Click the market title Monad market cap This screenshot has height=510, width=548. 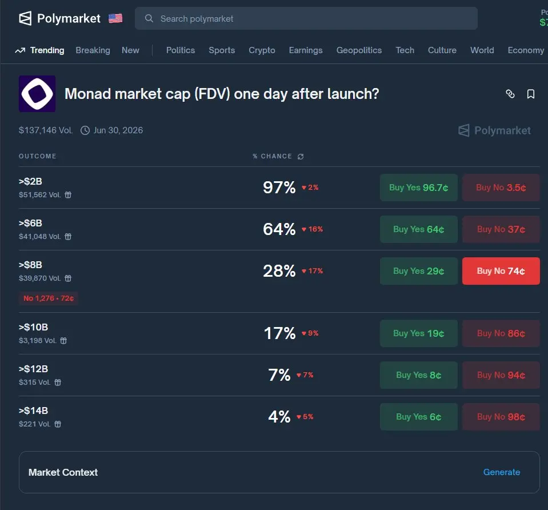[x=222, y=94]
